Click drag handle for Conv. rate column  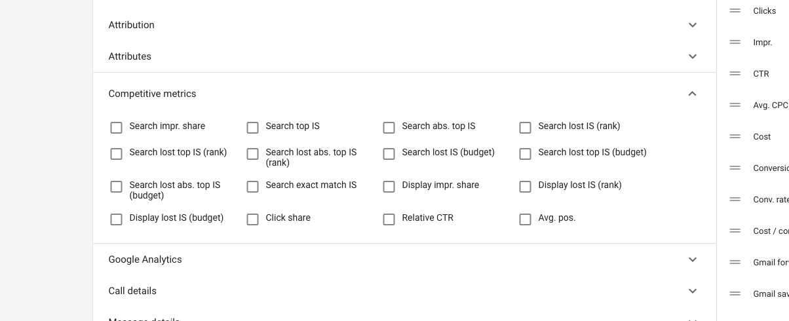pyautogui.click(x=735, y=199)
